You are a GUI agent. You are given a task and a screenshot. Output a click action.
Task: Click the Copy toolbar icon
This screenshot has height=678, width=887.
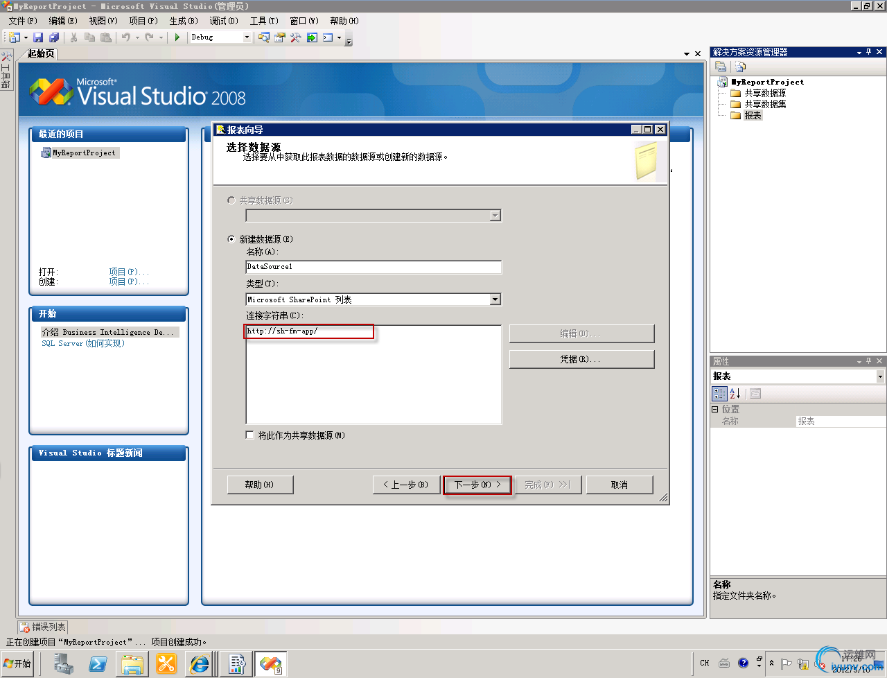(x=89, y=37)
